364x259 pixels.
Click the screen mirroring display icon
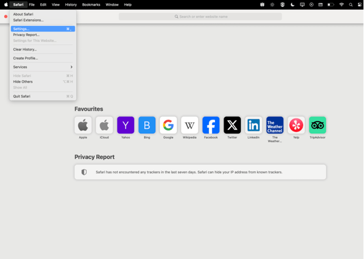pyautogui.click(x=302, y=4)
